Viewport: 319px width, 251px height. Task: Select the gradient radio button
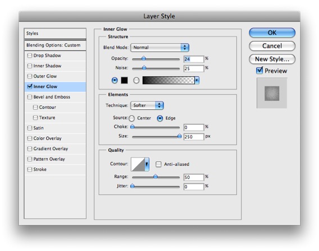tap(136, 80)
